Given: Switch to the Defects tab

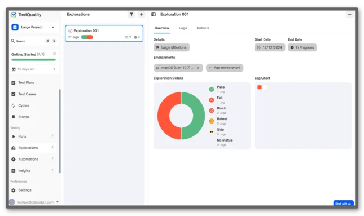Looking at the screenshot, I should (x=203, y=28).
